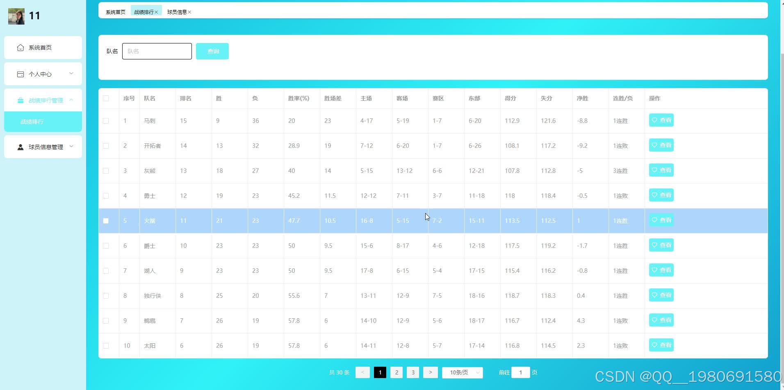Click the home icon beside 系统首页
784x390 pixels.
[x=21, y=48]
